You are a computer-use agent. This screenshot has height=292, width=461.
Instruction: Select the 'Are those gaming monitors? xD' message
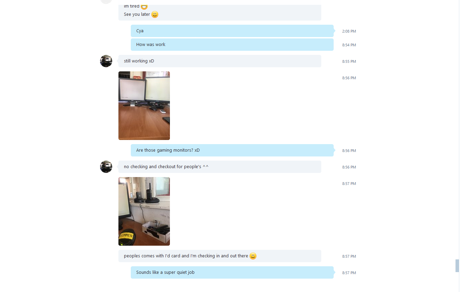tap(232, 150)
